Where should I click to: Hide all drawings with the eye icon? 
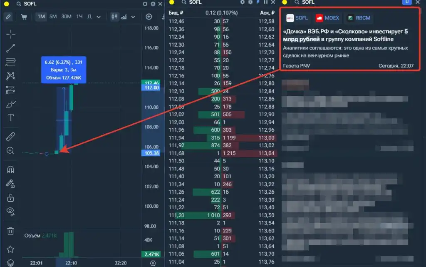10,212
